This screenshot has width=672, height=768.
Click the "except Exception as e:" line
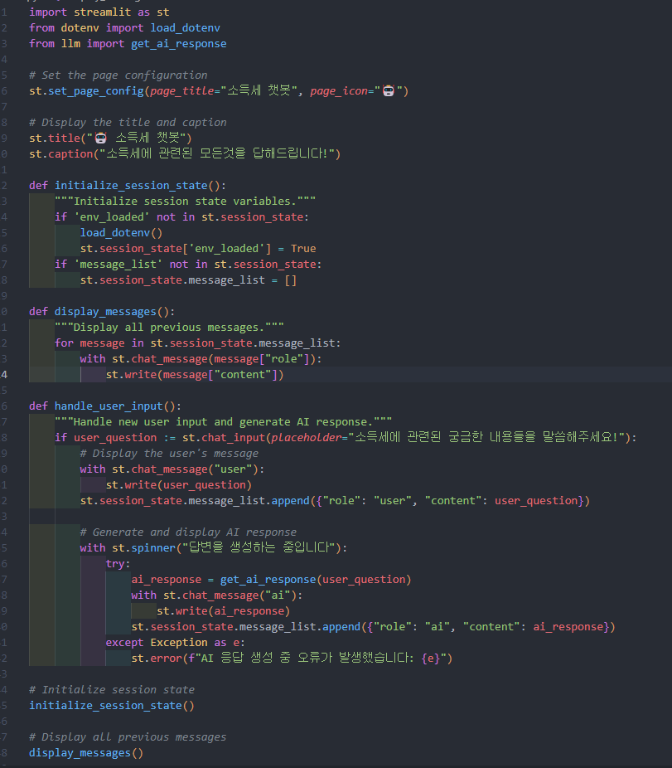(x=175, y=642)
